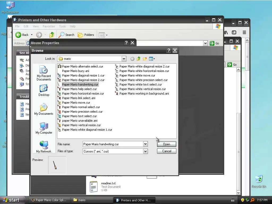Select Paper Mario text select.cur
This screenshot has height=204, width=272.
(x=77, y=116)
